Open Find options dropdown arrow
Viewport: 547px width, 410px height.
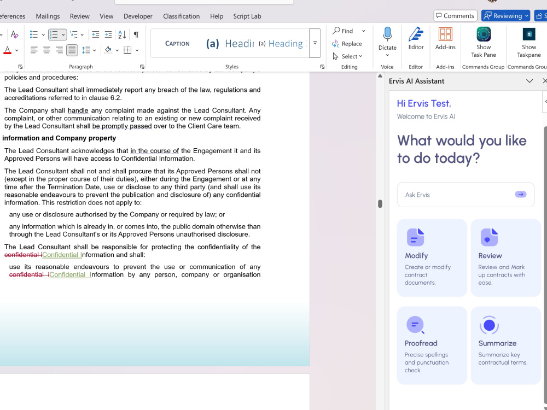364,31
